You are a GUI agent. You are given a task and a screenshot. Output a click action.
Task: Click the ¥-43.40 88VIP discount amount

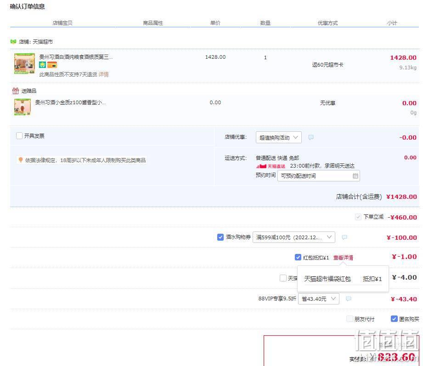click(x=404, y=299)
